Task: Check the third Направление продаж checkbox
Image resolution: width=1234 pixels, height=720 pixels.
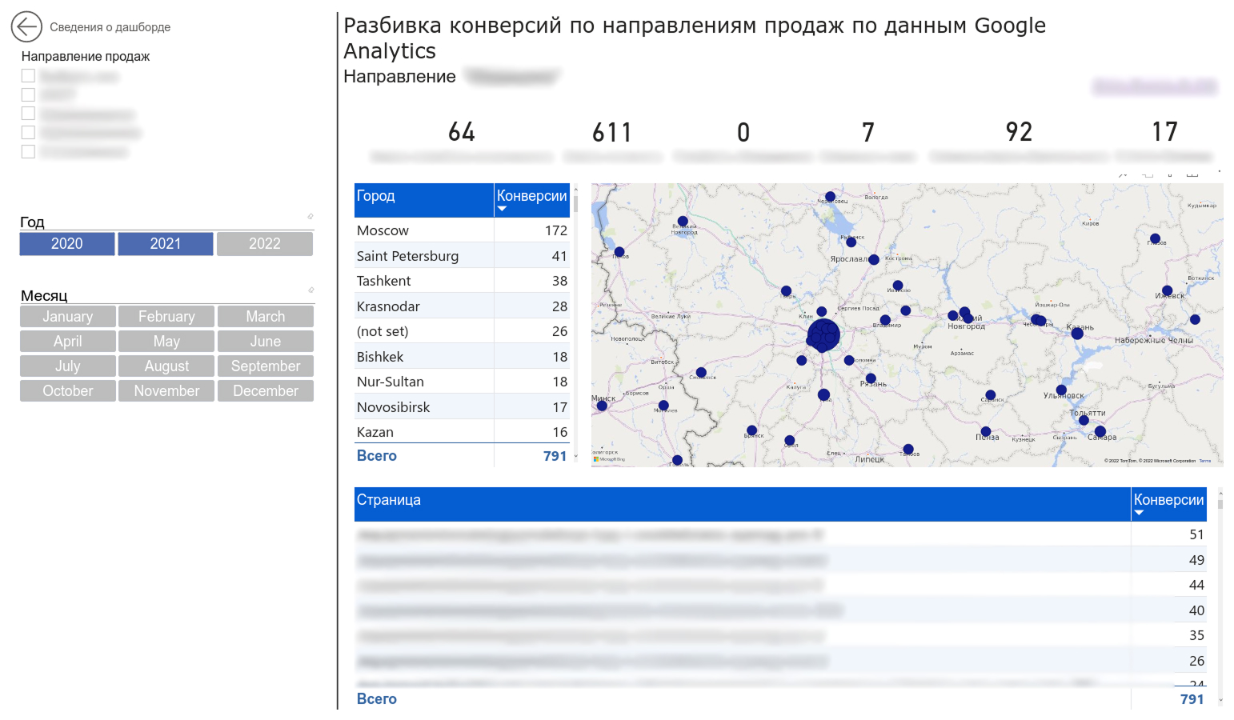Action: [x=28, y=114]
